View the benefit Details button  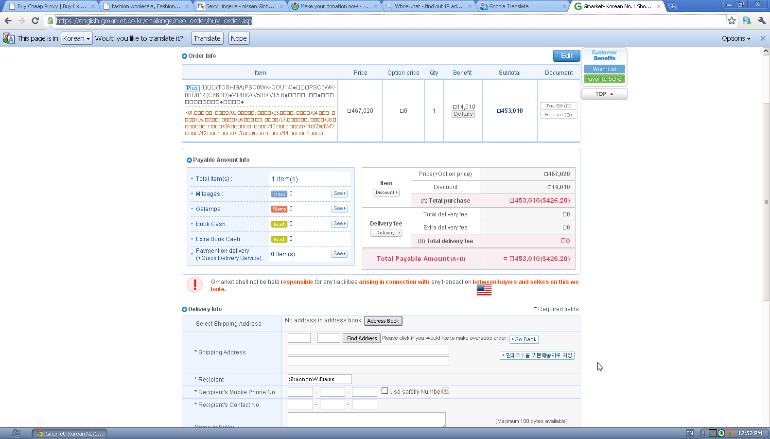[x=463, y=114]
